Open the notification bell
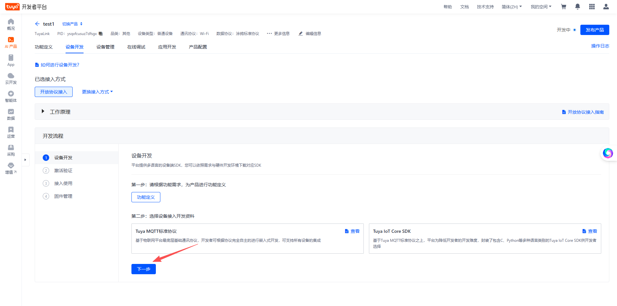Viewport: 617px width, 306px height. click(577, 7)
